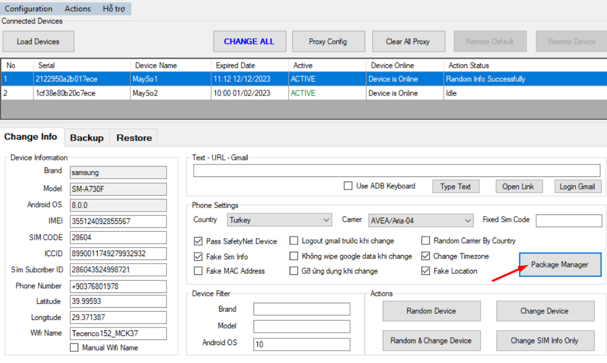Viewport: 607px width, 363px height.
Task: Click the Random Device button
Action: pyautogui.click(x=431, y=311)
